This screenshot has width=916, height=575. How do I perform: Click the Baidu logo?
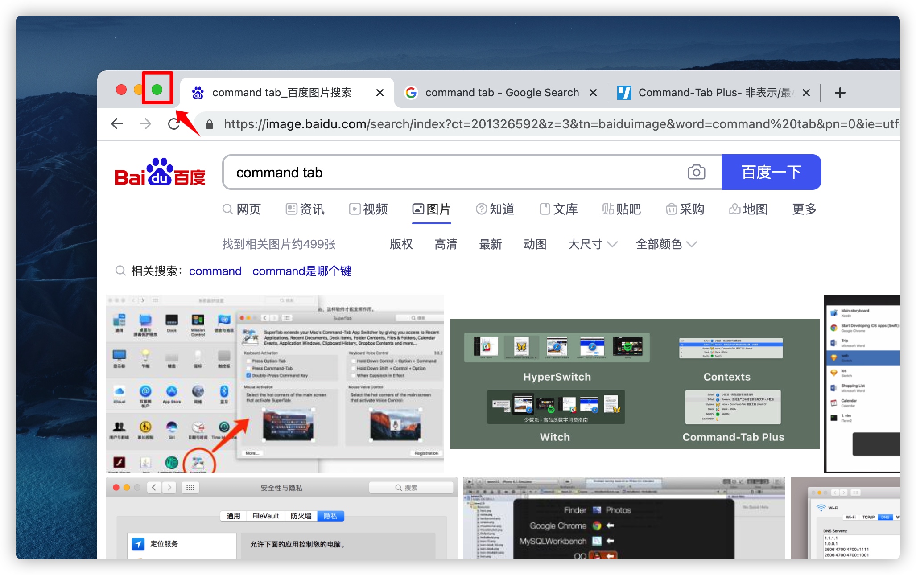[x=160, y=173]
